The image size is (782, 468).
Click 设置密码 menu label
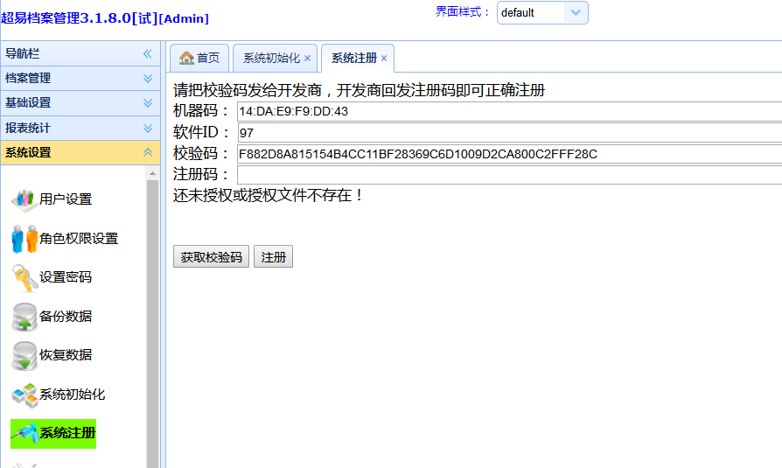[x=66, y=277]
